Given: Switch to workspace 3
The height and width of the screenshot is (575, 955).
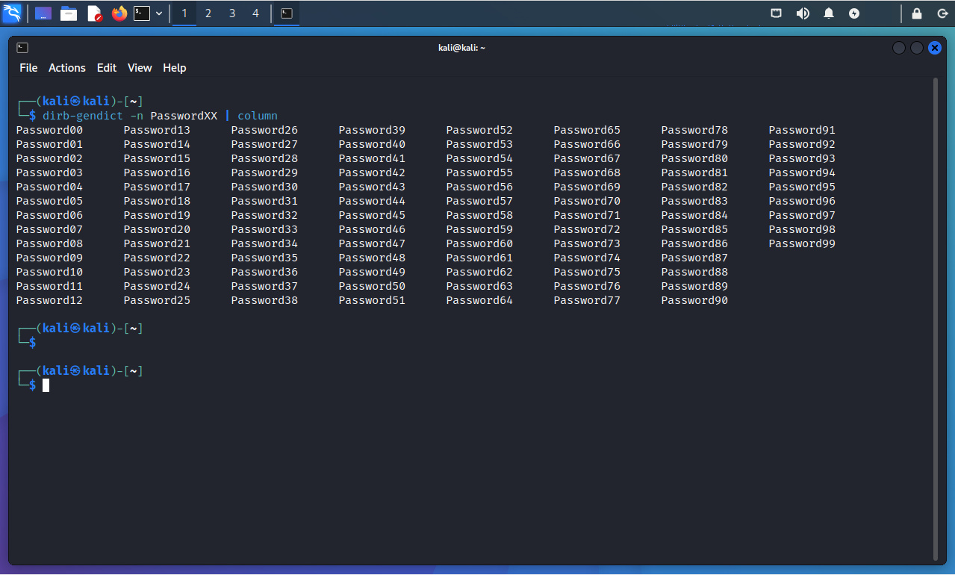Looking at the screenshot, I should coord(232,13).
